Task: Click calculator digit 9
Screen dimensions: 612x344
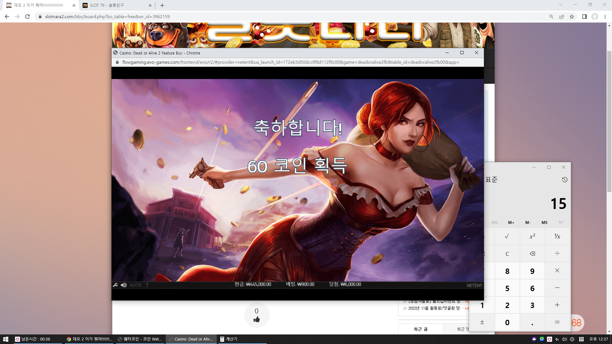Action: [x=532, y=271]
